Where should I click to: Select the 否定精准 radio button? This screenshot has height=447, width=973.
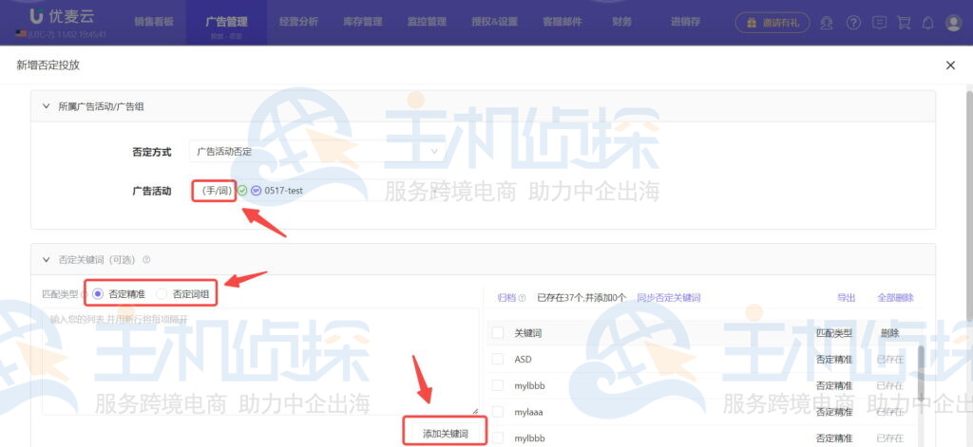98,294
